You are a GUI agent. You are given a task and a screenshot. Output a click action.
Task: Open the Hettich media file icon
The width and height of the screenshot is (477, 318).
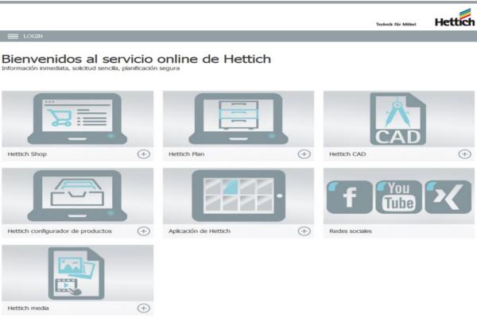[78, 273]
